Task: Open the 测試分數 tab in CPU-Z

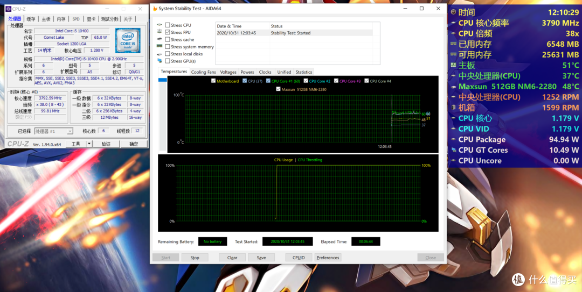Action: pos(110,19)
